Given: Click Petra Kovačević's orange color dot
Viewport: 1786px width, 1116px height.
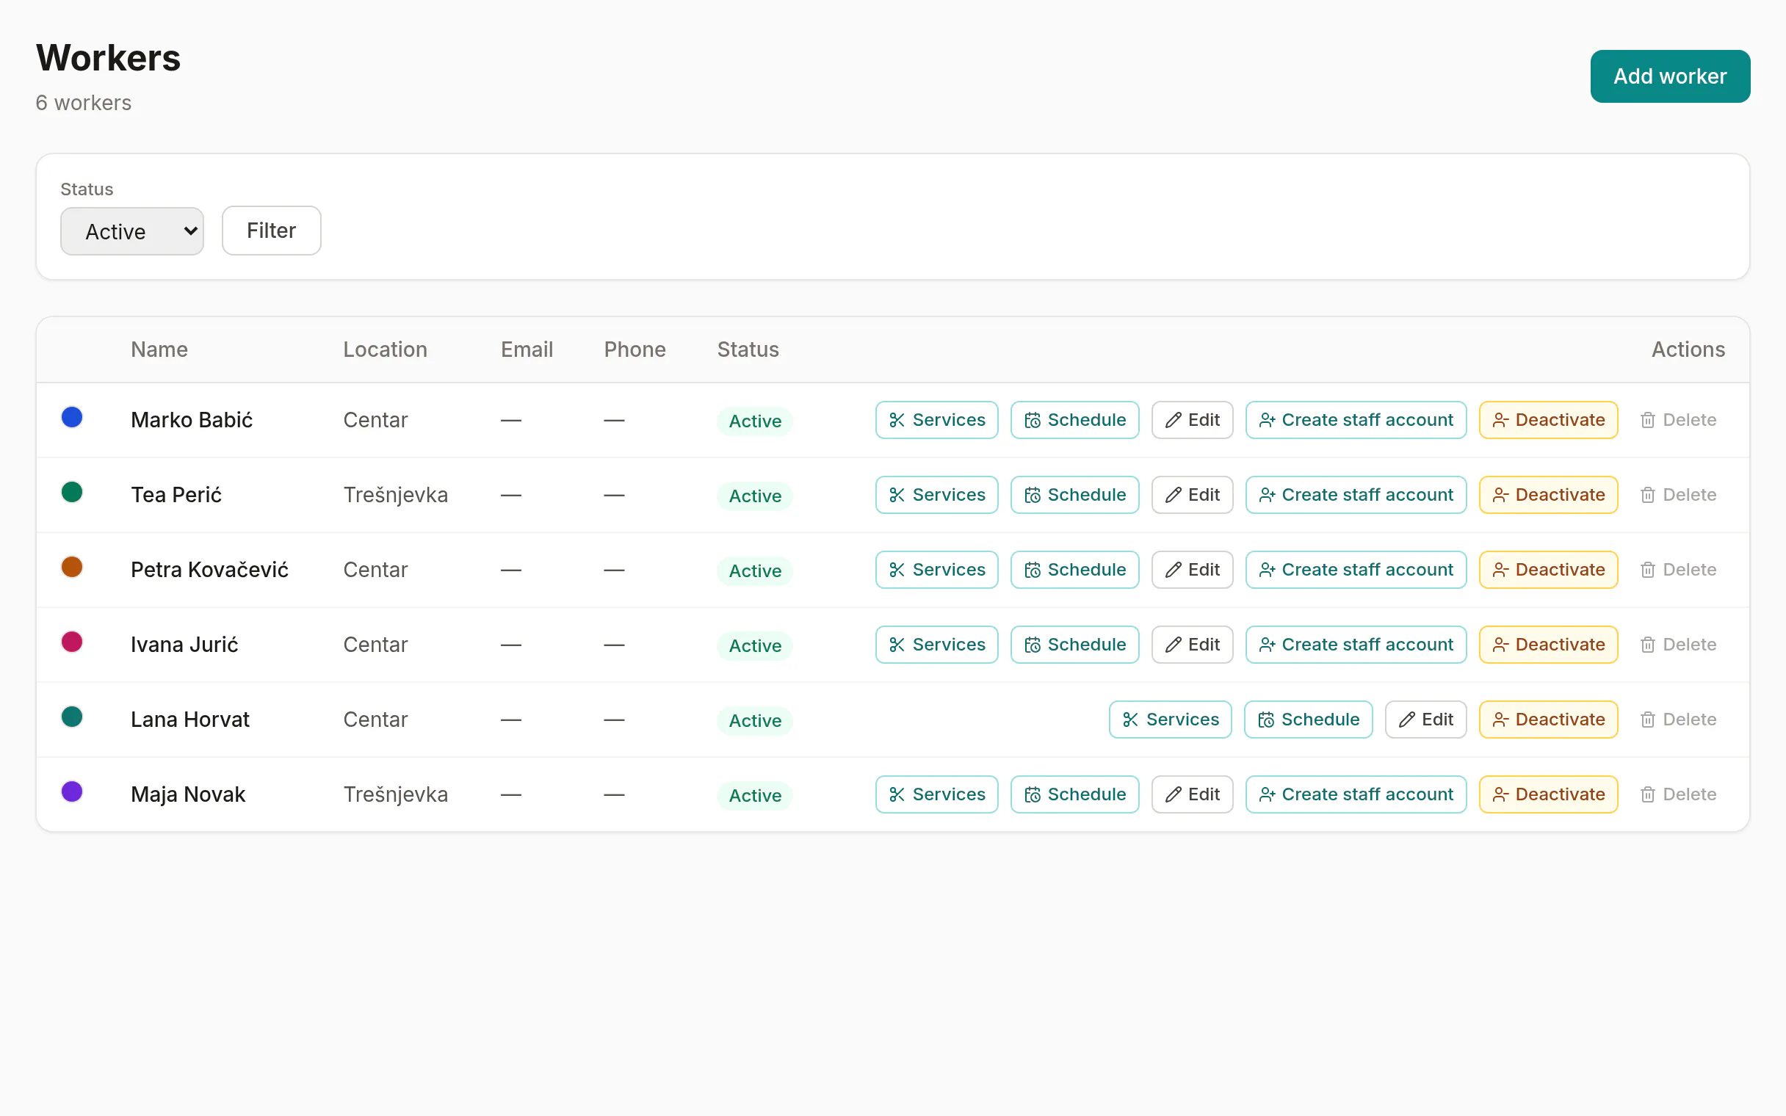Looking at the screenshot, I should [71, 568].
